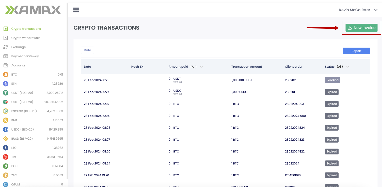Click the date 28 Feb 2024 10:29
The height and width of the screenshot is (187, 382).
coord(97,80)
